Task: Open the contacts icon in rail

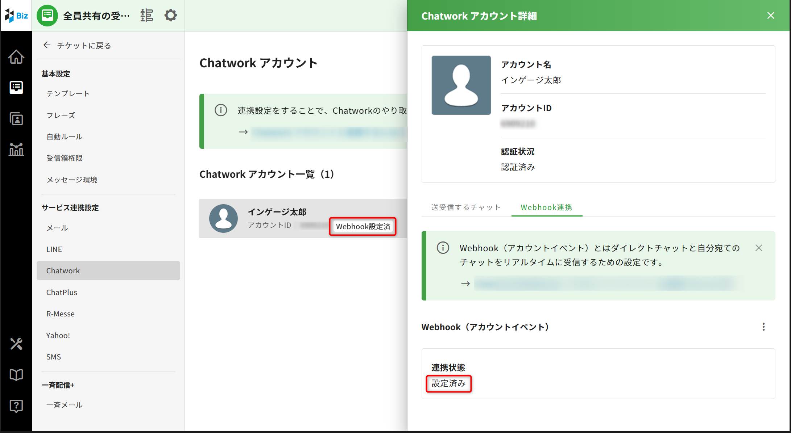Action: click(x=16, y=119)
